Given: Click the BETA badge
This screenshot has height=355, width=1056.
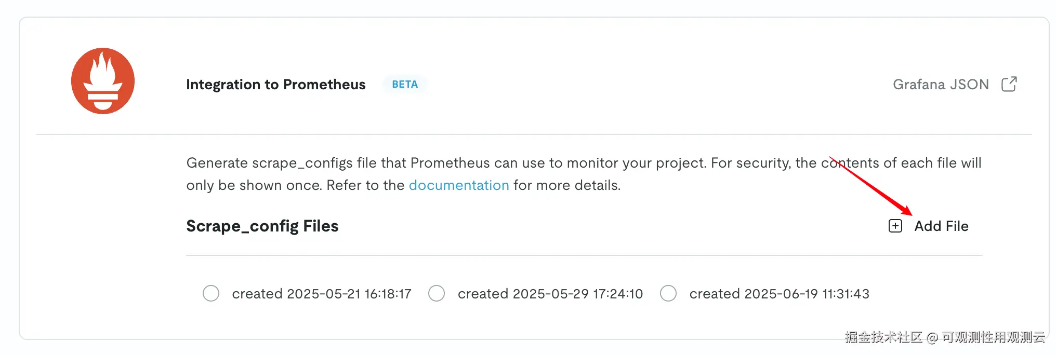Looking at the screenshot, I should tap(405, 85).
